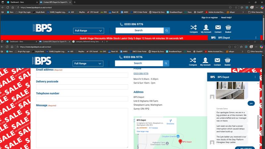The image size is (265, 149).
Task: Add page to favourites star in three-tab window
Action: (235, 47)
